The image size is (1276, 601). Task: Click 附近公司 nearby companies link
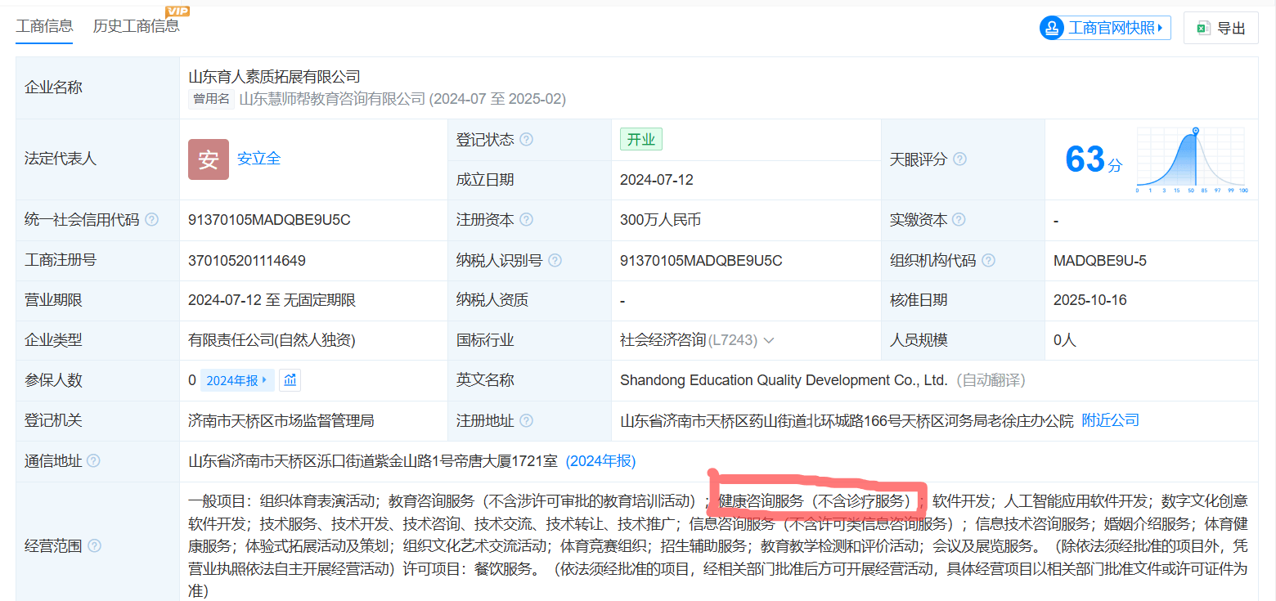pos(1110,420)
